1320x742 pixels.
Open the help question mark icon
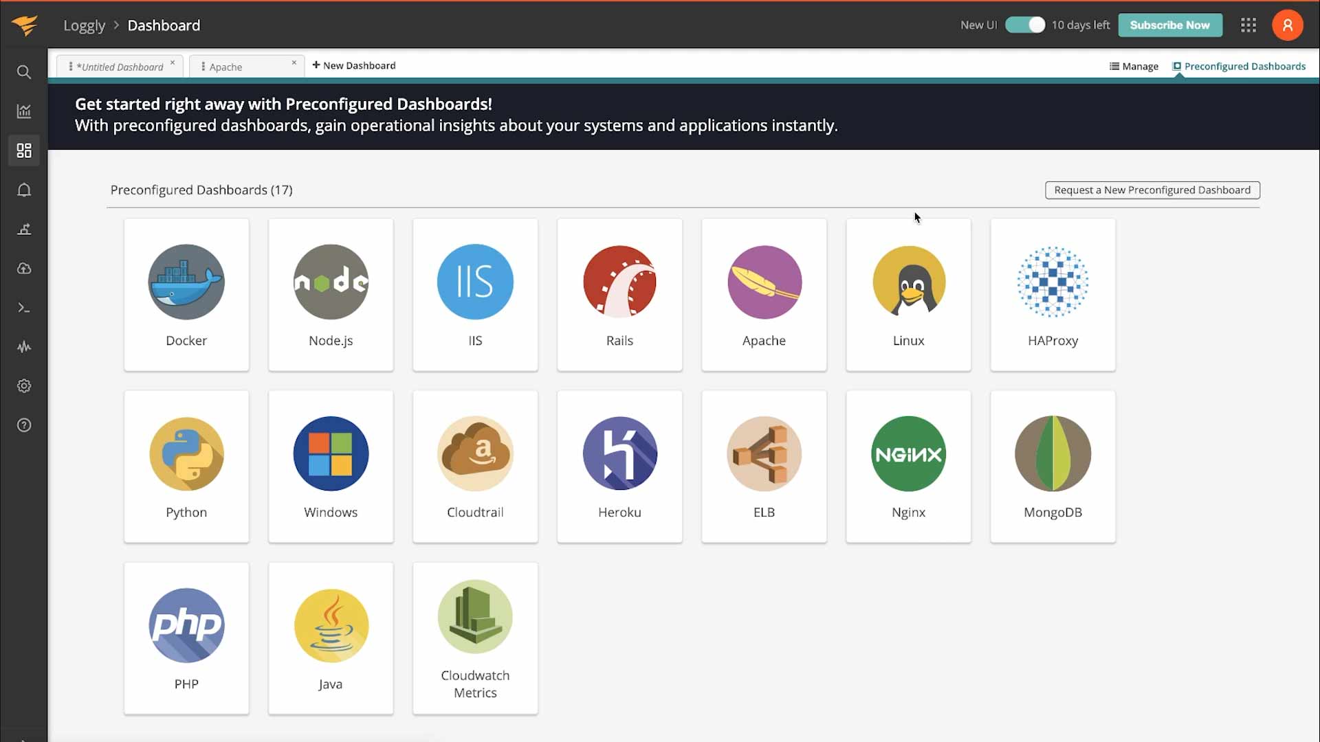point(24,425)
